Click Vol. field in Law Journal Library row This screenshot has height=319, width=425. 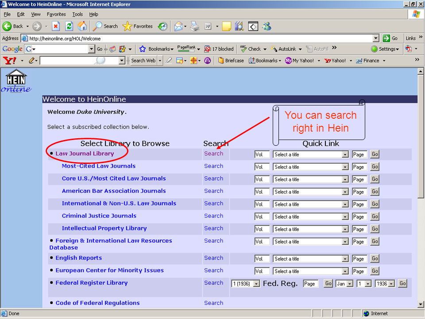click(262, 154)
